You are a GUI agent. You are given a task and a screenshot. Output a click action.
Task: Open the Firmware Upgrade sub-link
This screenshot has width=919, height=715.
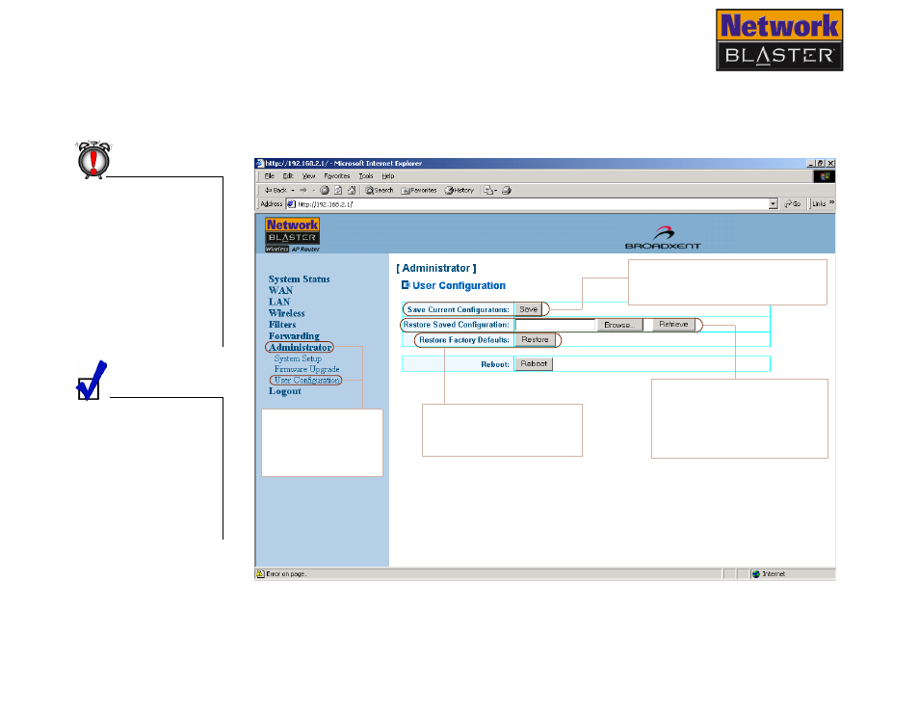[x=306, y=369]
